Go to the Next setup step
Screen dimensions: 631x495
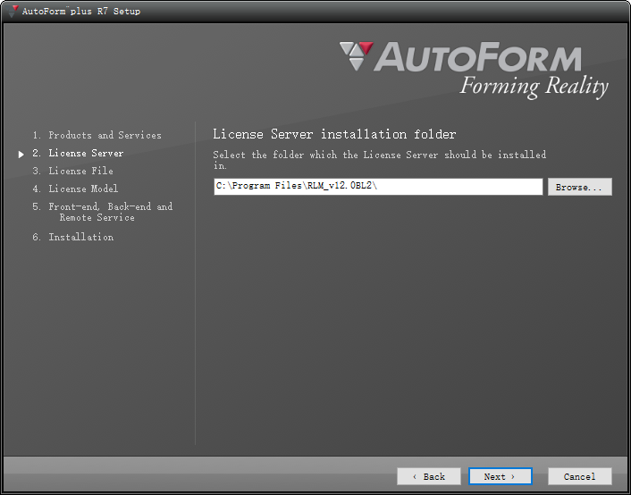pos(500,476)
